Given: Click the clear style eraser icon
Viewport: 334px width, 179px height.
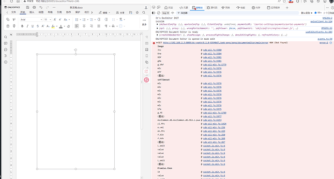Looking at the screenshot, I should (x=68, y=26).
